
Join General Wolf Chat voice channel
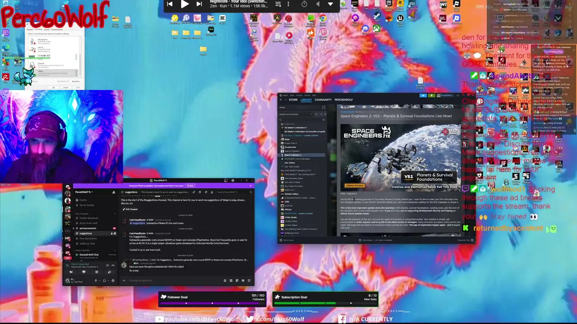click(x=89, y=255)
